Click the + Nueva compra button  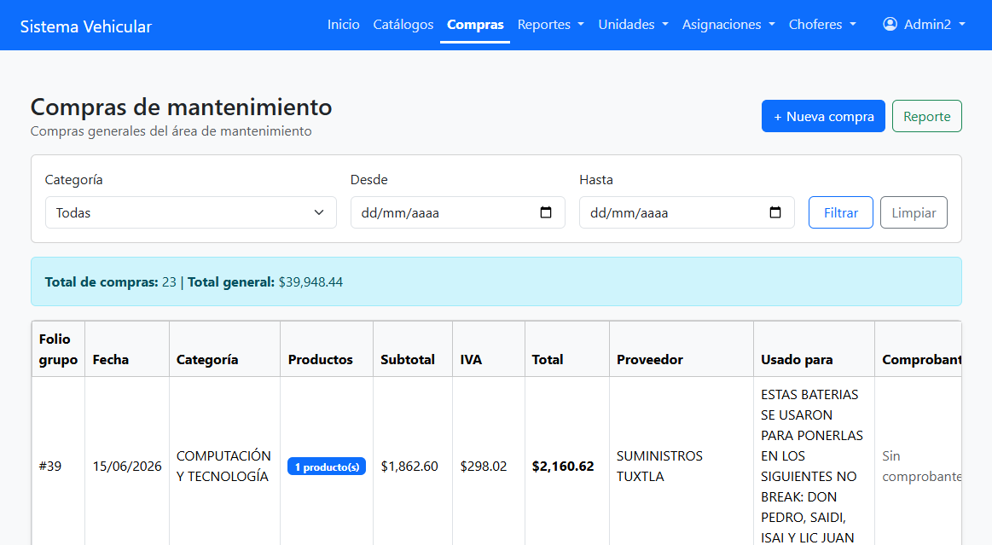coord(823,116)
